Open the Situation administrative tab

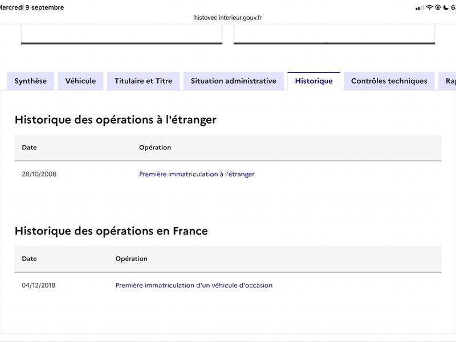click(x=234, y=81)
